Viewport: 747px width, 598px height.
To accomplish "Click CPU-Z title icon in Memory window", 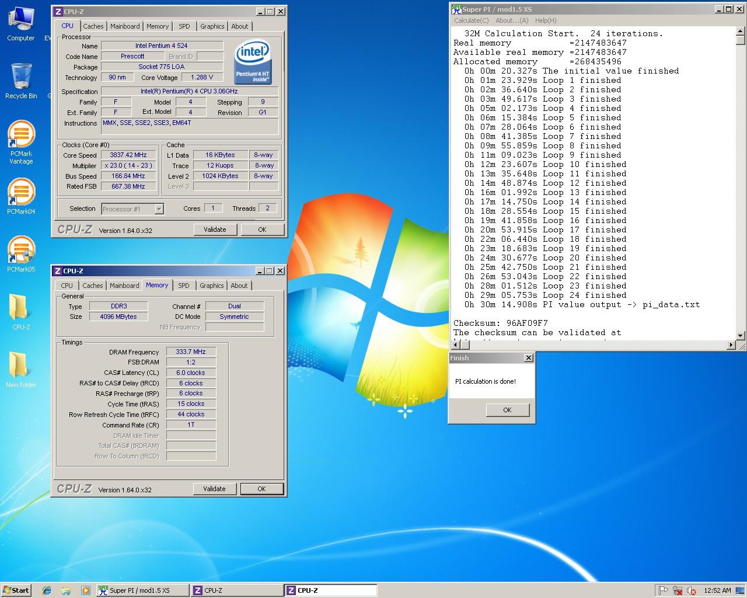I will pyautogui.click(x=57, y=271).
